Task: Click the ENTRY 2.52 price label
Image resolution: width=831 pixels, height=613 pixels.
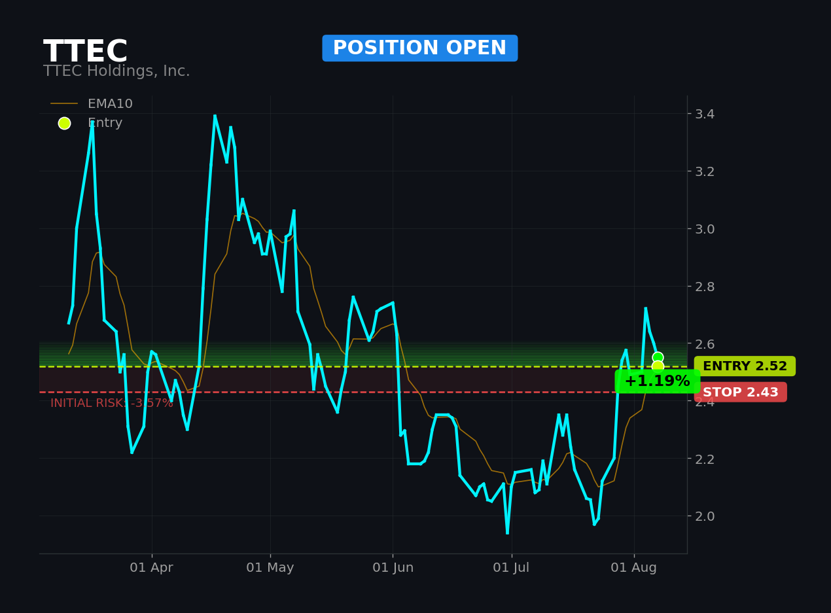Action: 745,366
